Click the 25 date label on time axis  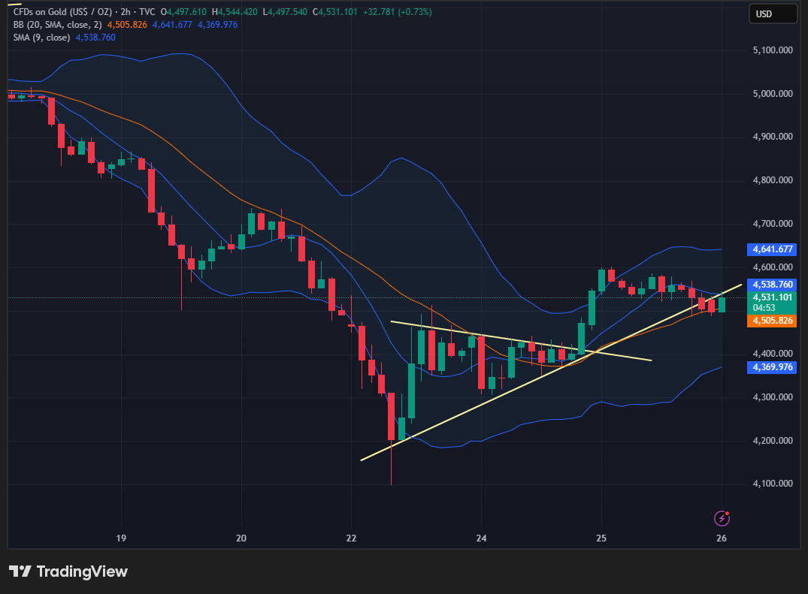click(x=601, y=538)
